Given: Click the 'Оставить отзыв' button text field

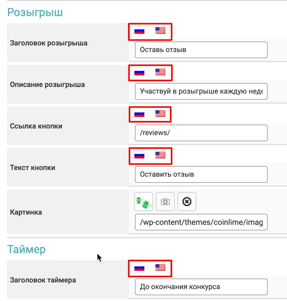Looking at the screenshot, I should (x=201, y=174).
